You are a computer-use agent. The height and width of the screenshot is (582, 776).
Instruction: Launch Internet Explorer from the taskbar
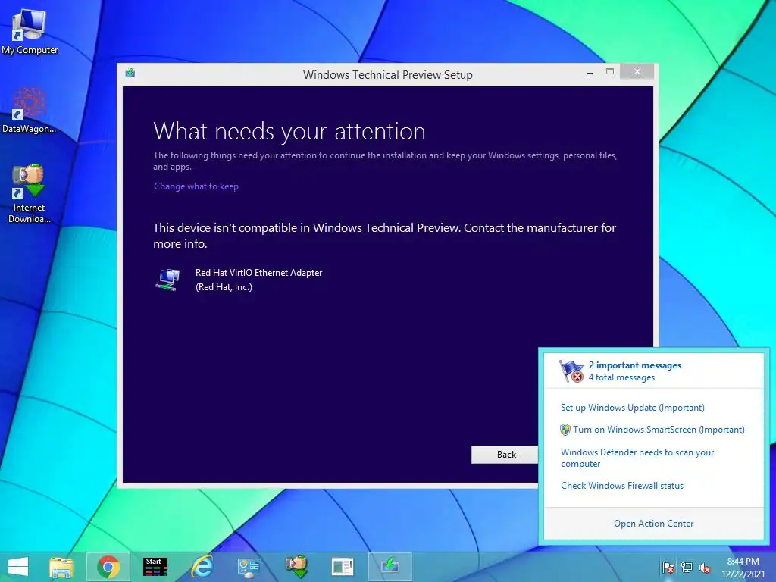[202, 567]
